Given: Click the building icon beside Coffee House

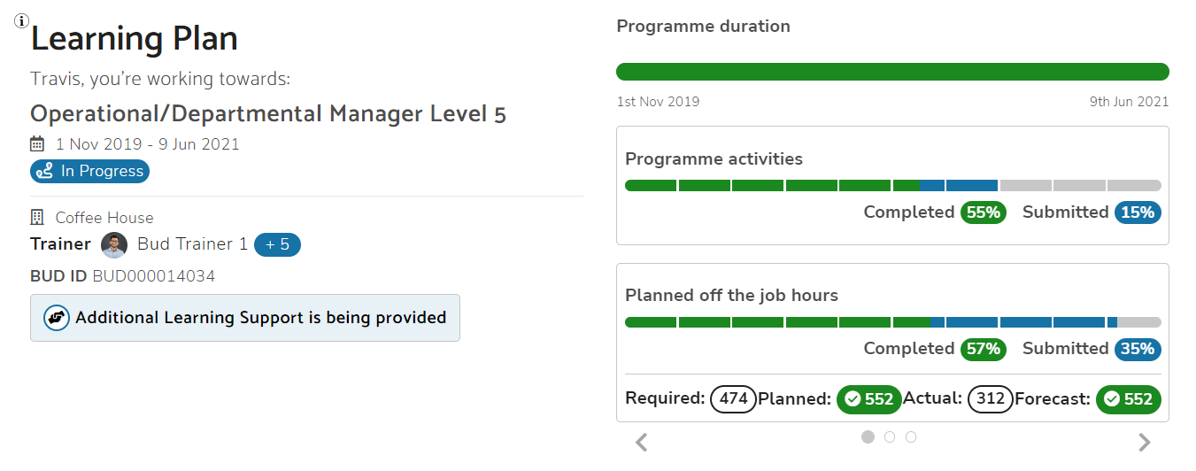Looking at the screenshot, I should pyautogui.click(x=37, y=218).
